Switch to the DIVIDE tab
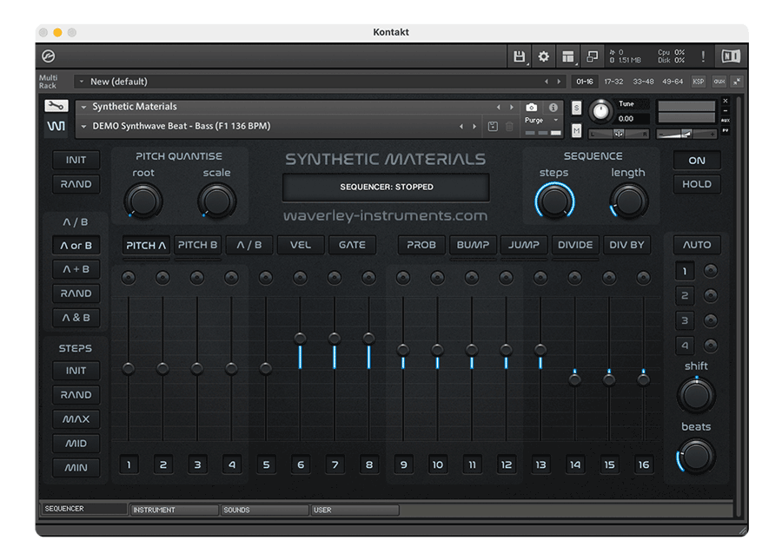 pyautogui.click(x=575, y=245)
